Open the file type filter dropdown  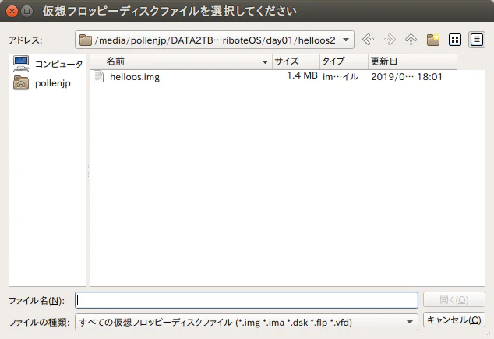click(x=246, y=322)
